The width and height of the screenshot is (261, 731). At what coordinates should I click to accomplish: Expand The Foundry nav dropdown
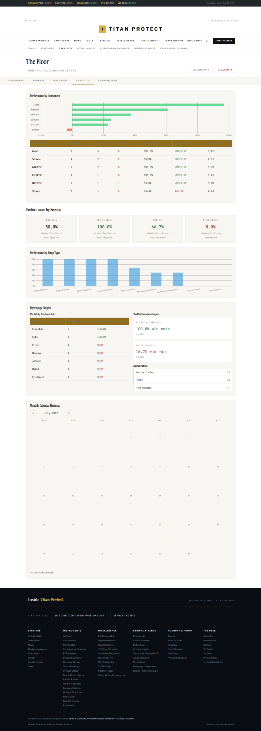point(150,41)
